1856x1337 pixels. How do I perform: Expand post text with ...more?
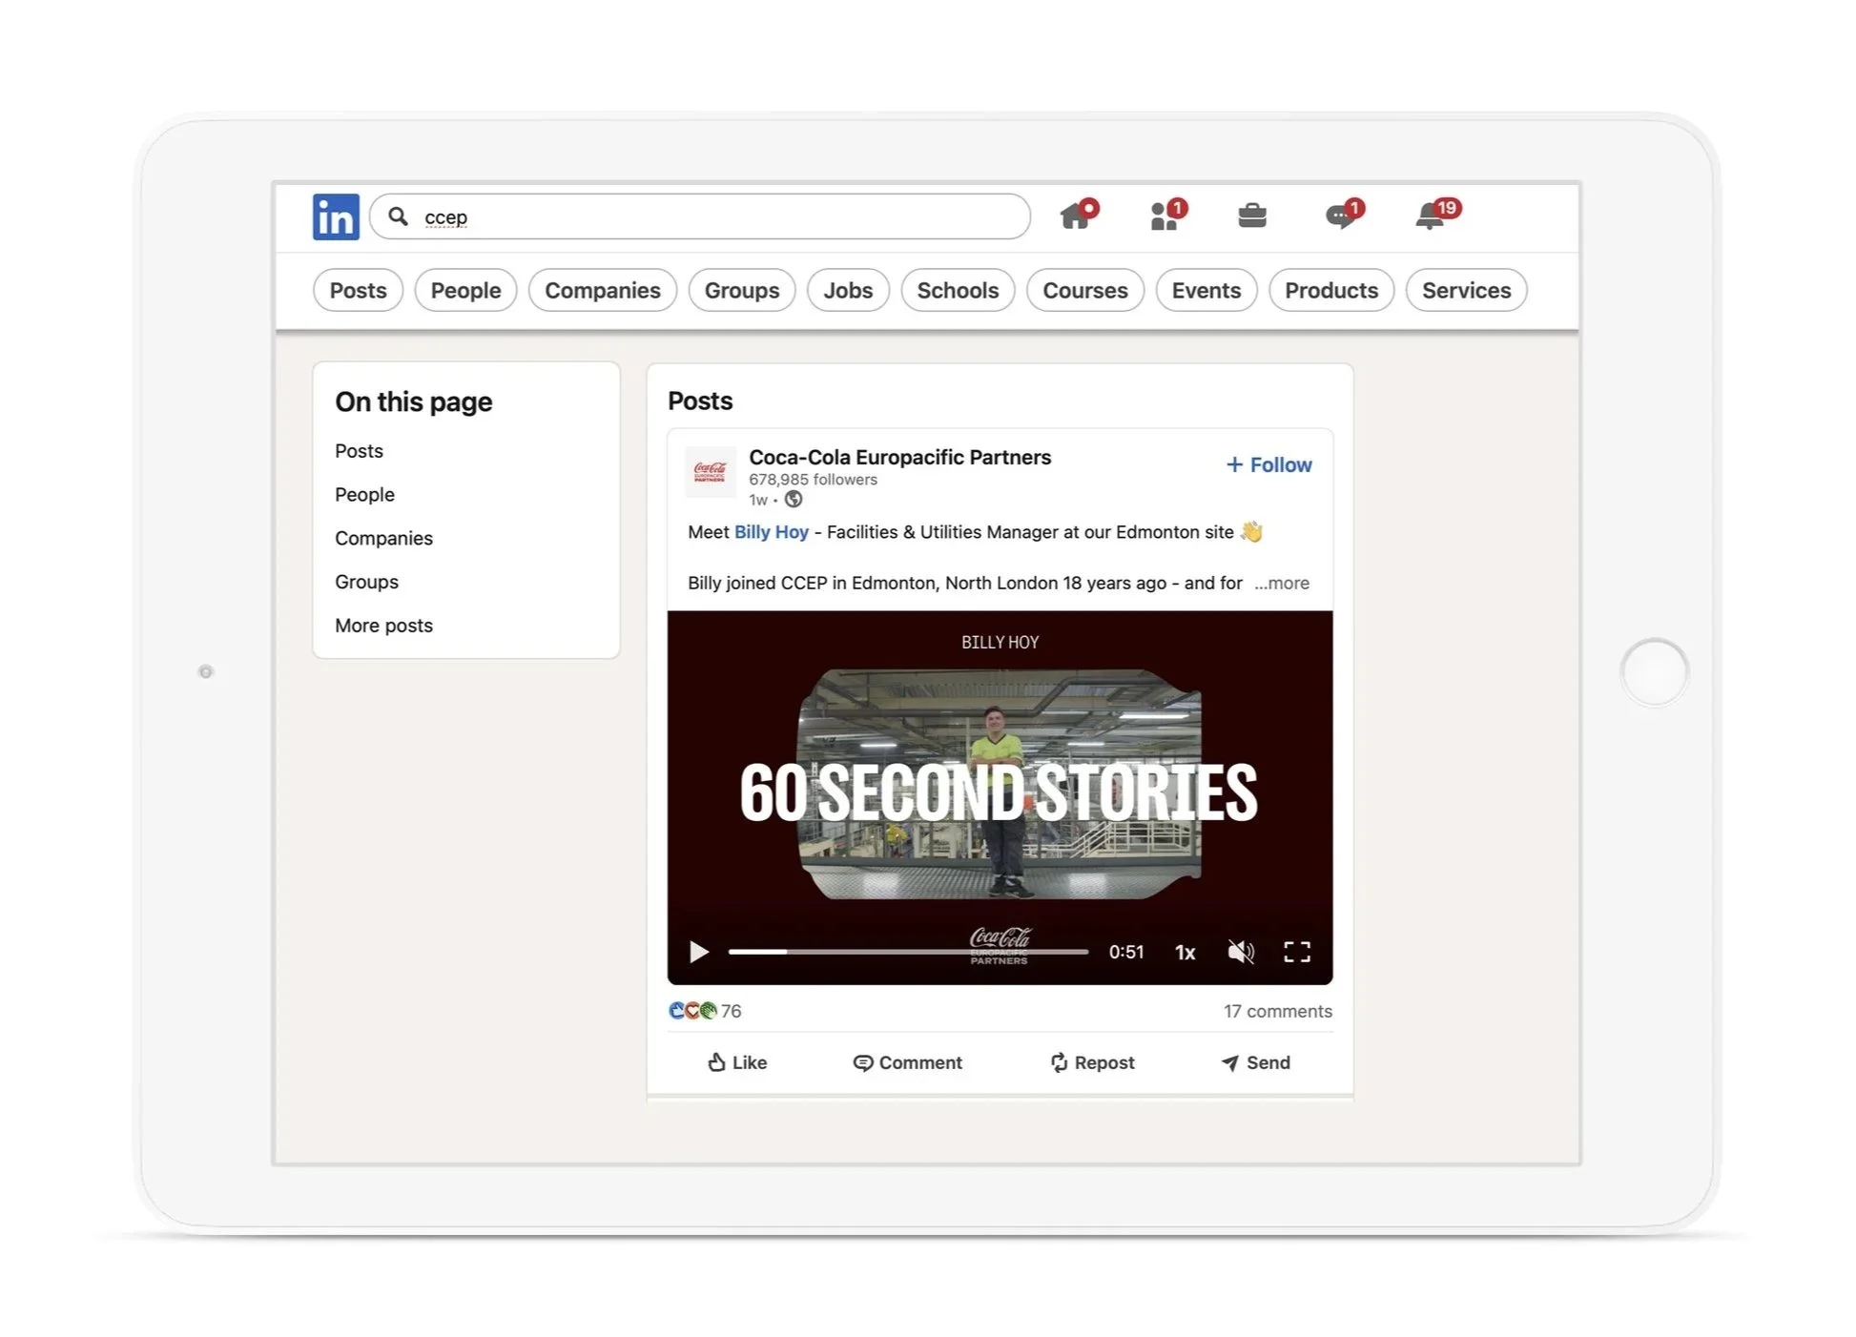(1282, 583)
